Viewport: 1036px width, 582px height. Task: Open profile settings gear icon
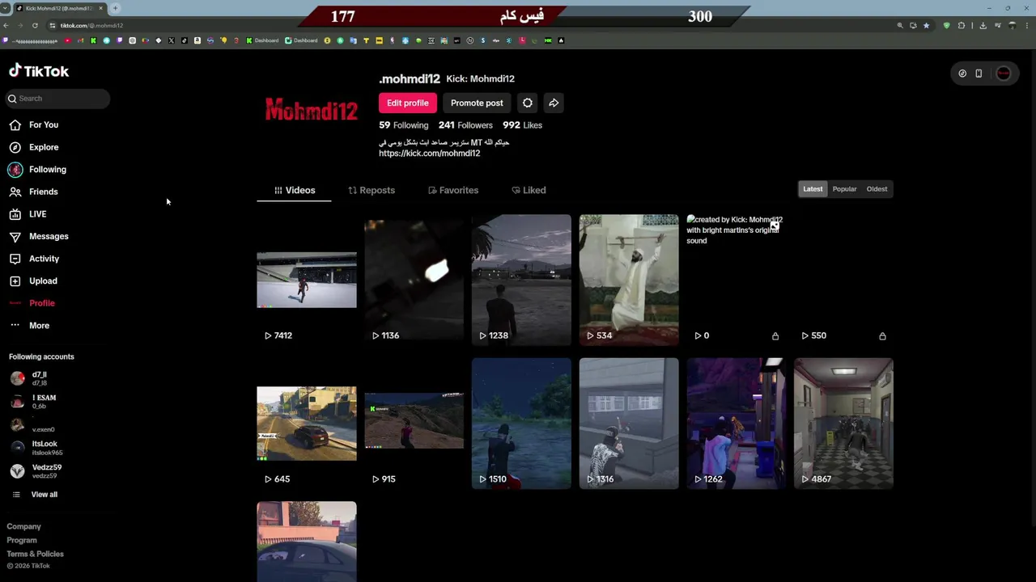point(528,103)
